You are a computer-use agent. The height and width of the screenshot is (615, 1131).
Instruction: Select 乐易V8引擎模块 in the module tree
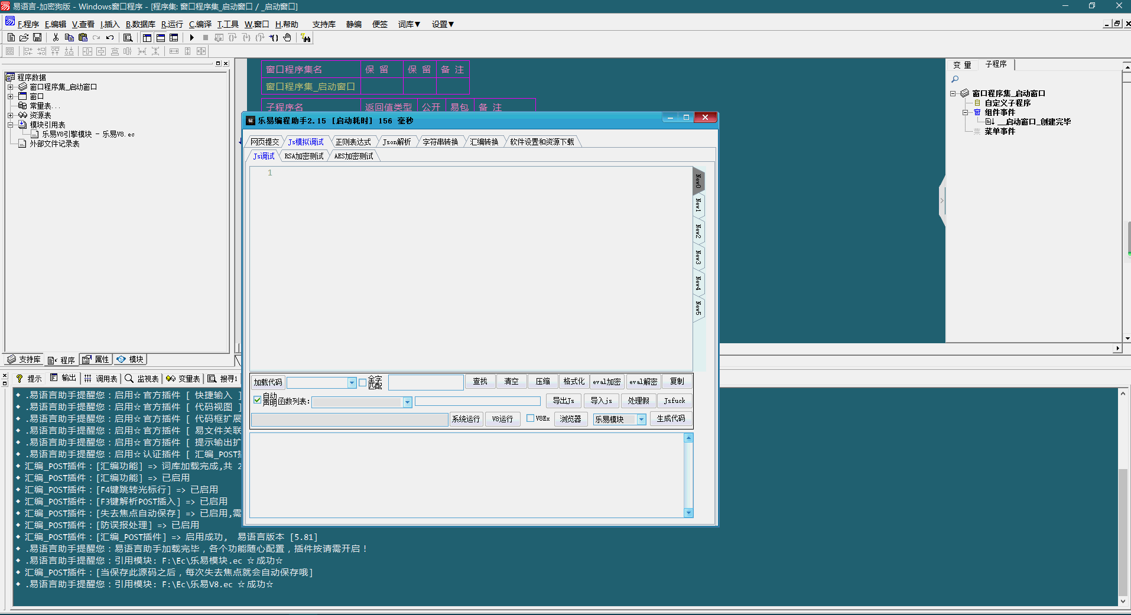coord(88,134)
